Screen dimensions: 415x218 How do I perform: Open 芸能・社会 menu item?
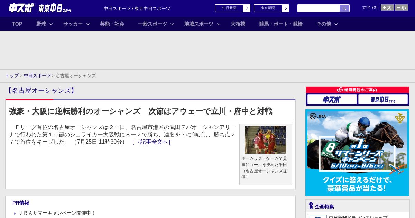coord(112,24)
